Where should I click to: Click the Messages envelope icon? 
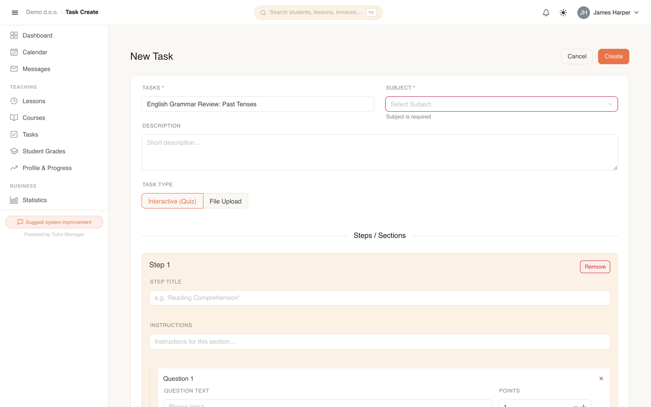point(14,69)
